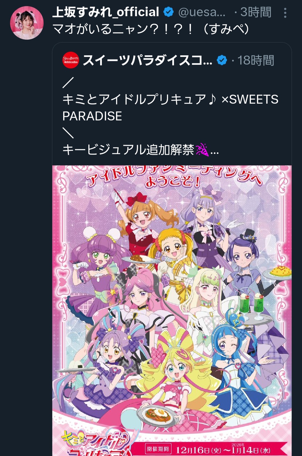Open the Precure key visual image
302x456 pixels.
coord(172,310)
